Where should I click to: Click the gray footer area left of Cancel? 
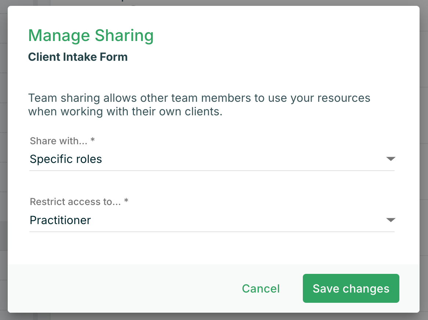click(x=121, y=289)
